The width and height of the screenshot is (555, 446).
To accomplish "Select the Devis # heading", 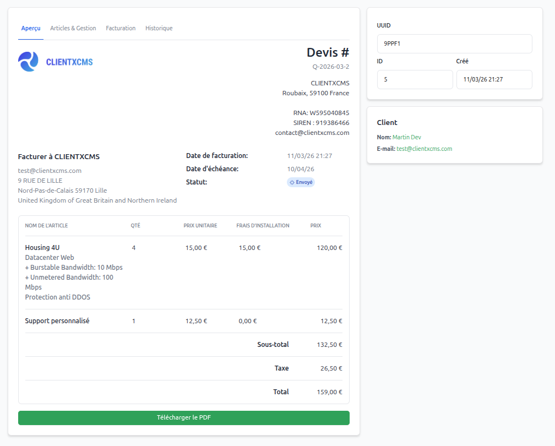I will click(x=327, y=52).
